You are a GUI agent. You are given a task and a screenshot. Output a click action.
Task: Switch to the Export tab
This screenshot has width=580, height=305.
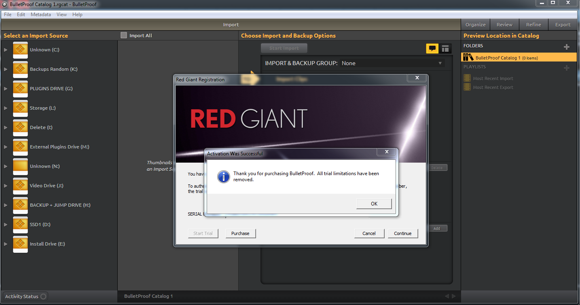[x=563, y=25]
